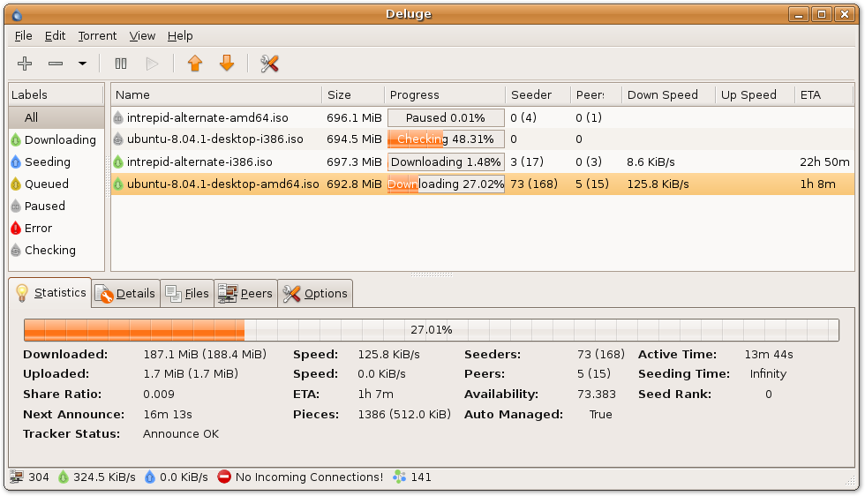The image size is (865, 496).
Task: Switch to the Options tab
Action: point(316,294)
